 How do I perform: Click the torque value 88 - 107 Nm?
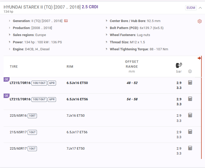159,49
